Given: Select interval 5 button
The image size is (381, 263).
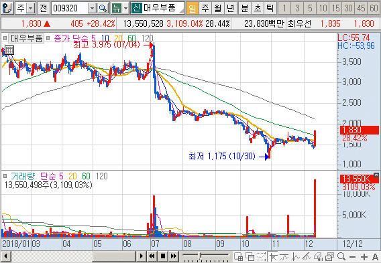Looking at the screenshot, I should pos(310,8).
